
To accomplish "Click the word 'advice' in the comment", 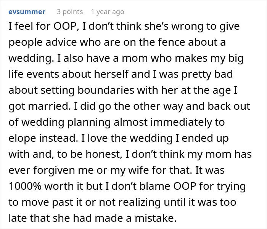I will tap(61, 42).
